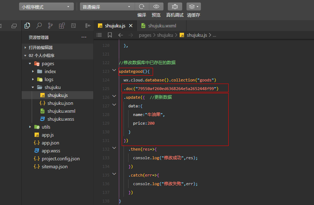Fold code at line 127 data block

point(114,104)
